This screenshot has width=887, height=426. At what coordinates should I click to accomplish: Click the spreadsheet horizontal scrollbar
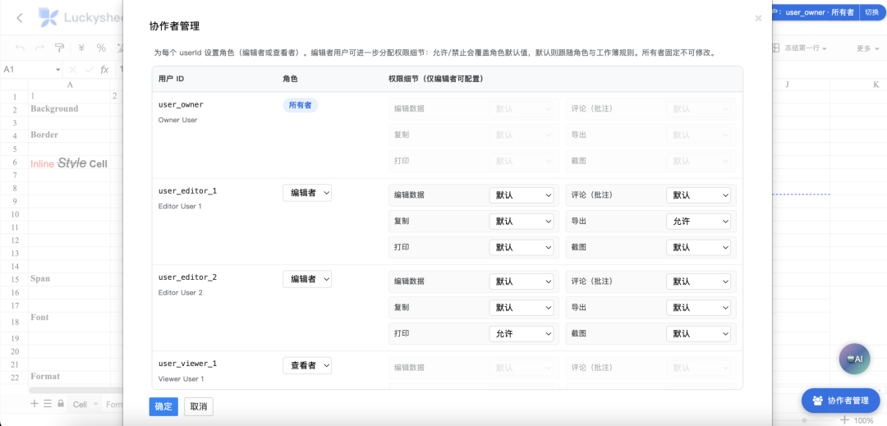coord(76,390)
